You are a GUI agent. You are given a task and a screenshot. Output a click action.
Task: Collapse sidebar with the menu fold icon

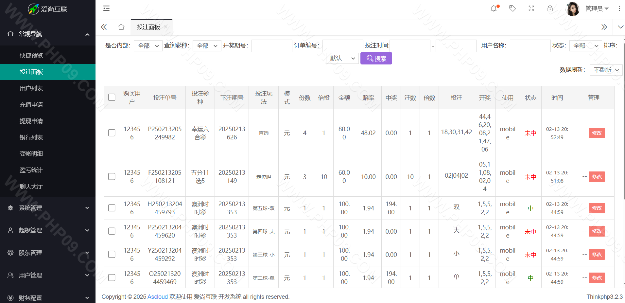(x=106, y=9)
